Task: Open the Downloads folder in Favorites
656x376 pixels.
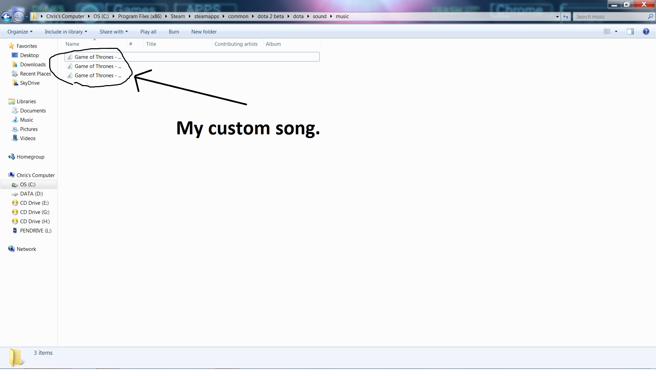Action: (x=33, y=65)
